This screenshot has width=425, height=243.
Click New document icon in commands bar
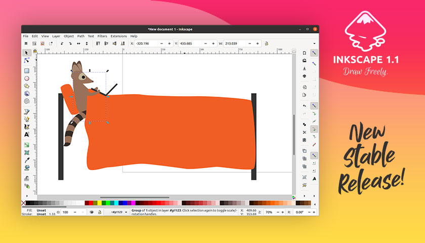305,53
